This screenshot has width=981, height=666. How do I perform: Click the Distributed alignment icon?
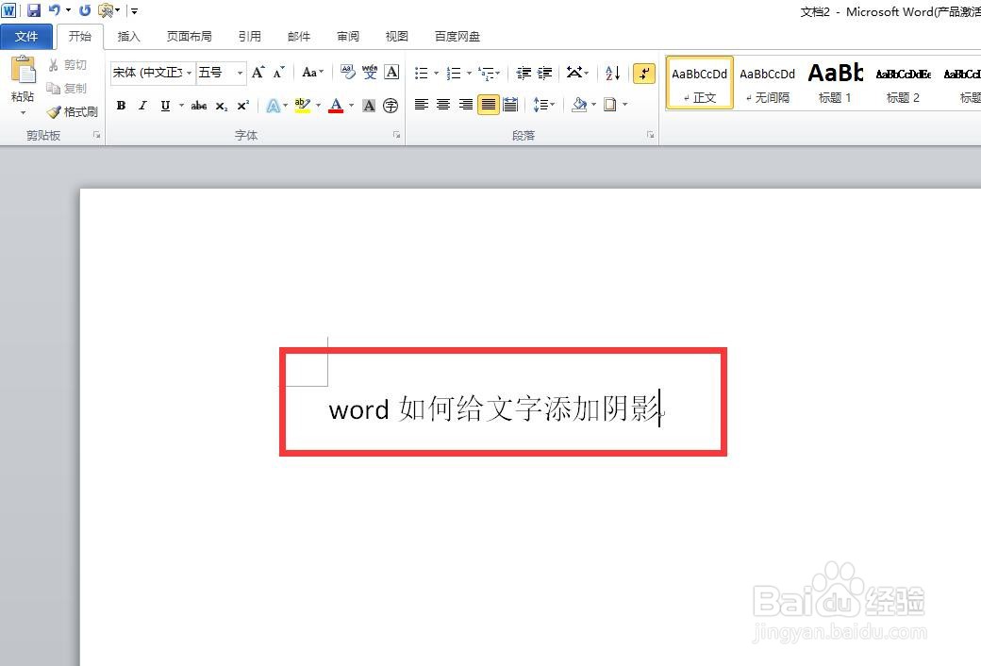tap(510, 105)
